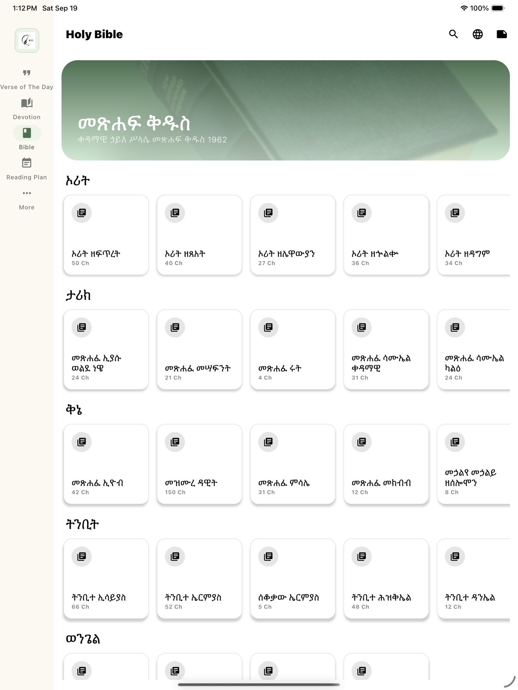Open the ኦሪት ዘዳግም 34 Ch book card
The height and width of the screenshot is (690, 518).
point(473,235)
